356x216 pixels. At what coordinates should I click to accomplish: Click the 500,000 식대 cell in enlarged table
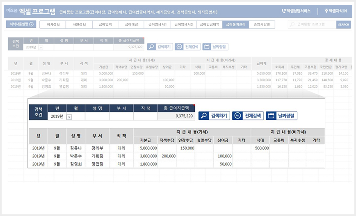click(x=260, y=148)
